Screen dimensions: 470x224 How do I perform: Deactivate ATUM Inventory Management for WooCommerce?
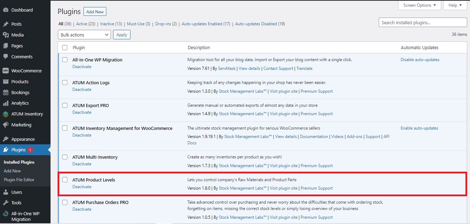point(82,135)
